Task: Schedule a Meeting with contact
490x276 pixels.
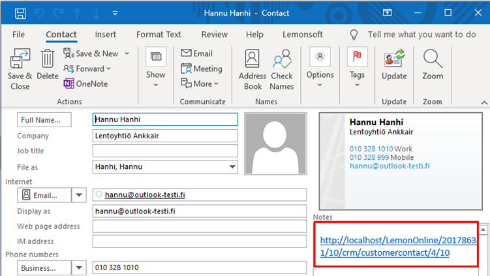Action: 202,69
